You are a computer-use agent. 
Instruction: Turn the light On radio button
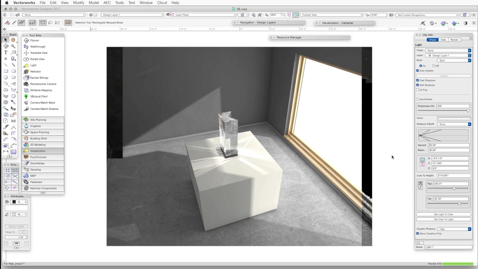(420, 66)
